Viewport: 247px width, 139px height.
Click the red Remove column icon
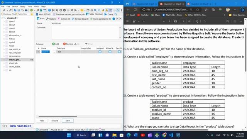click(x=64, y=44)
